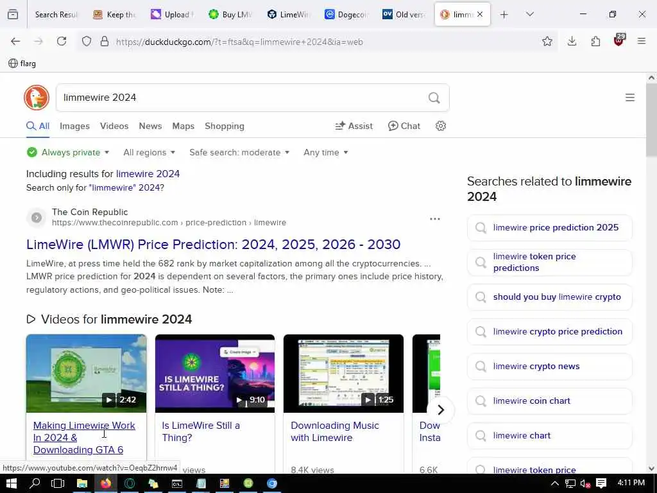This screenshot has width=657, height=493.
Task: Switch to the Buy LMWR browser tab
Action: click(231, 14)
